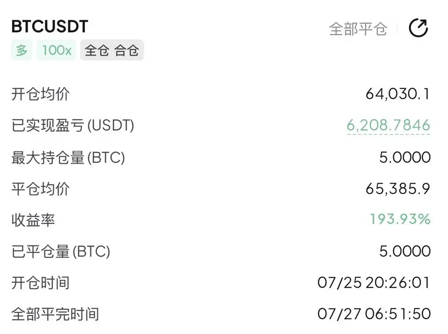Select the 开仓时间 07/25 20:26:01 timestamp
This screenshot has width=448, height=334.
[x=374, y=283]
